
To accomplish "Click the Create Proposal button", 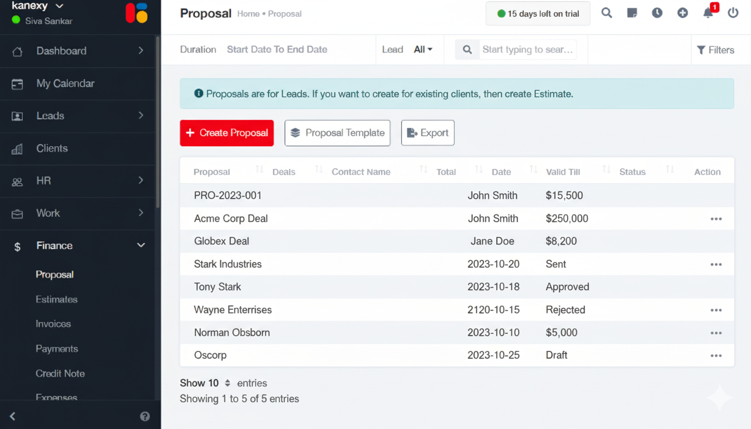I will point(227,133).
